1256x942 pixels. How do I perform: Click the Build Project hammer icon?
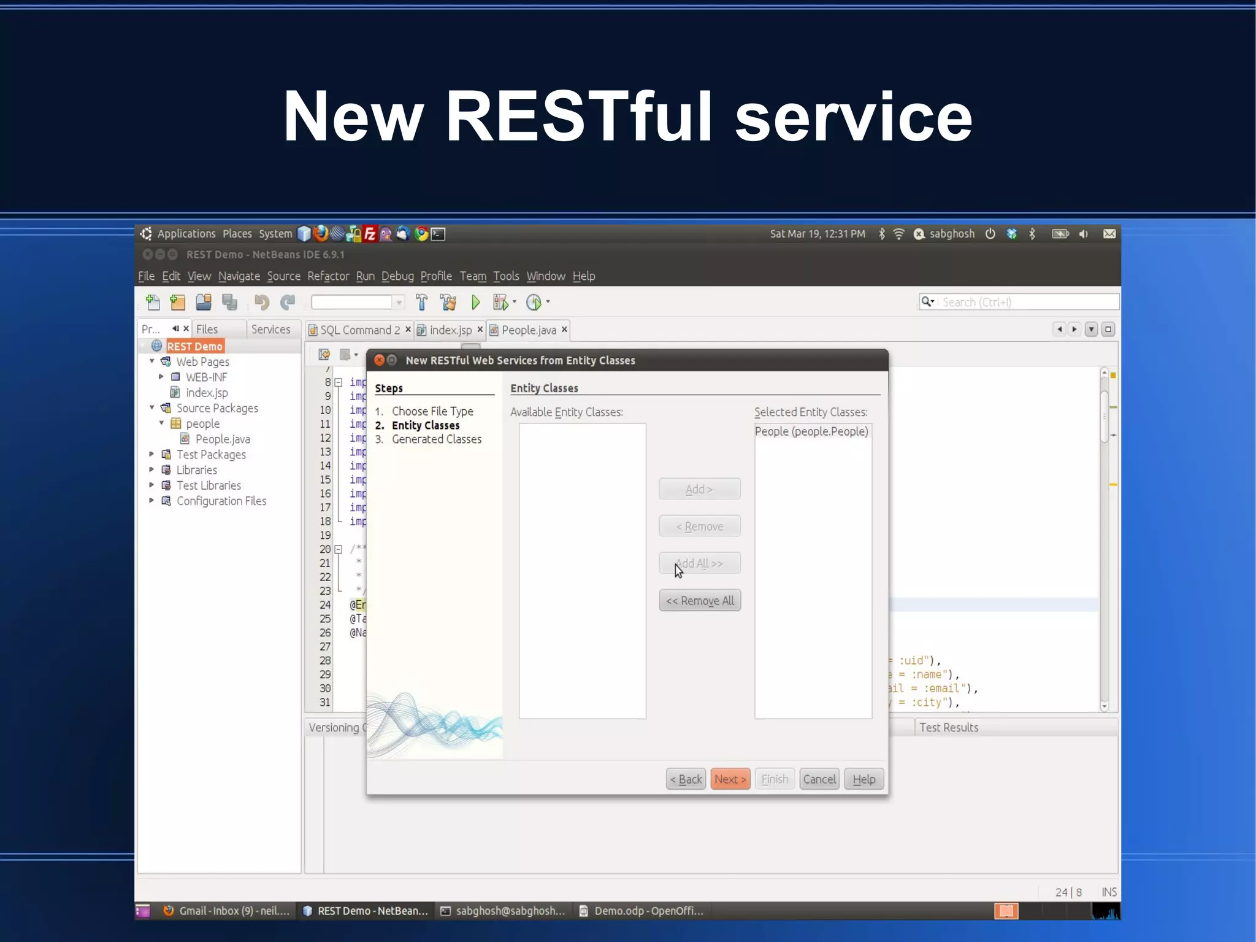click(421, 302)
